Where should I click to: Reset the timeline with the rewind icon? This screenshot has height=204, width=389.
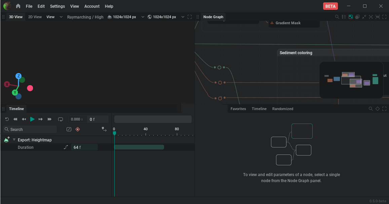[7, 119]
